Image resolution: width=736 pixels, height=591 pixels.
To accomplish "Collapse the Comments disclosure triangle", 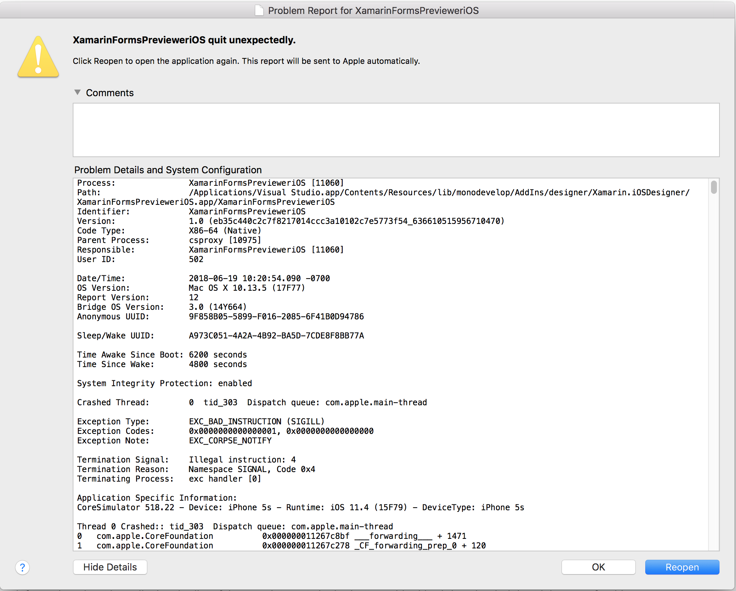I will (x=77, y=93).
